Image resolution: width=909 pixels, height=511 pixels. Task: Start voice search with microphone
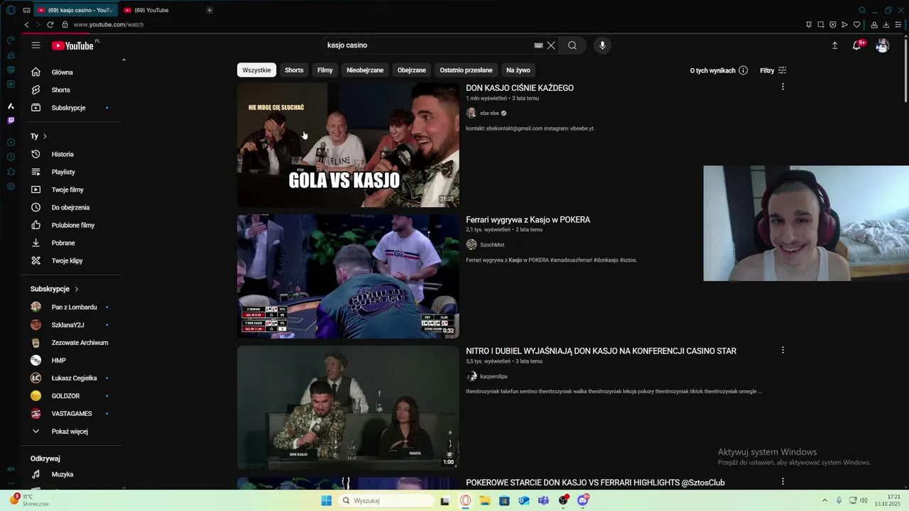tap(602, 45)
